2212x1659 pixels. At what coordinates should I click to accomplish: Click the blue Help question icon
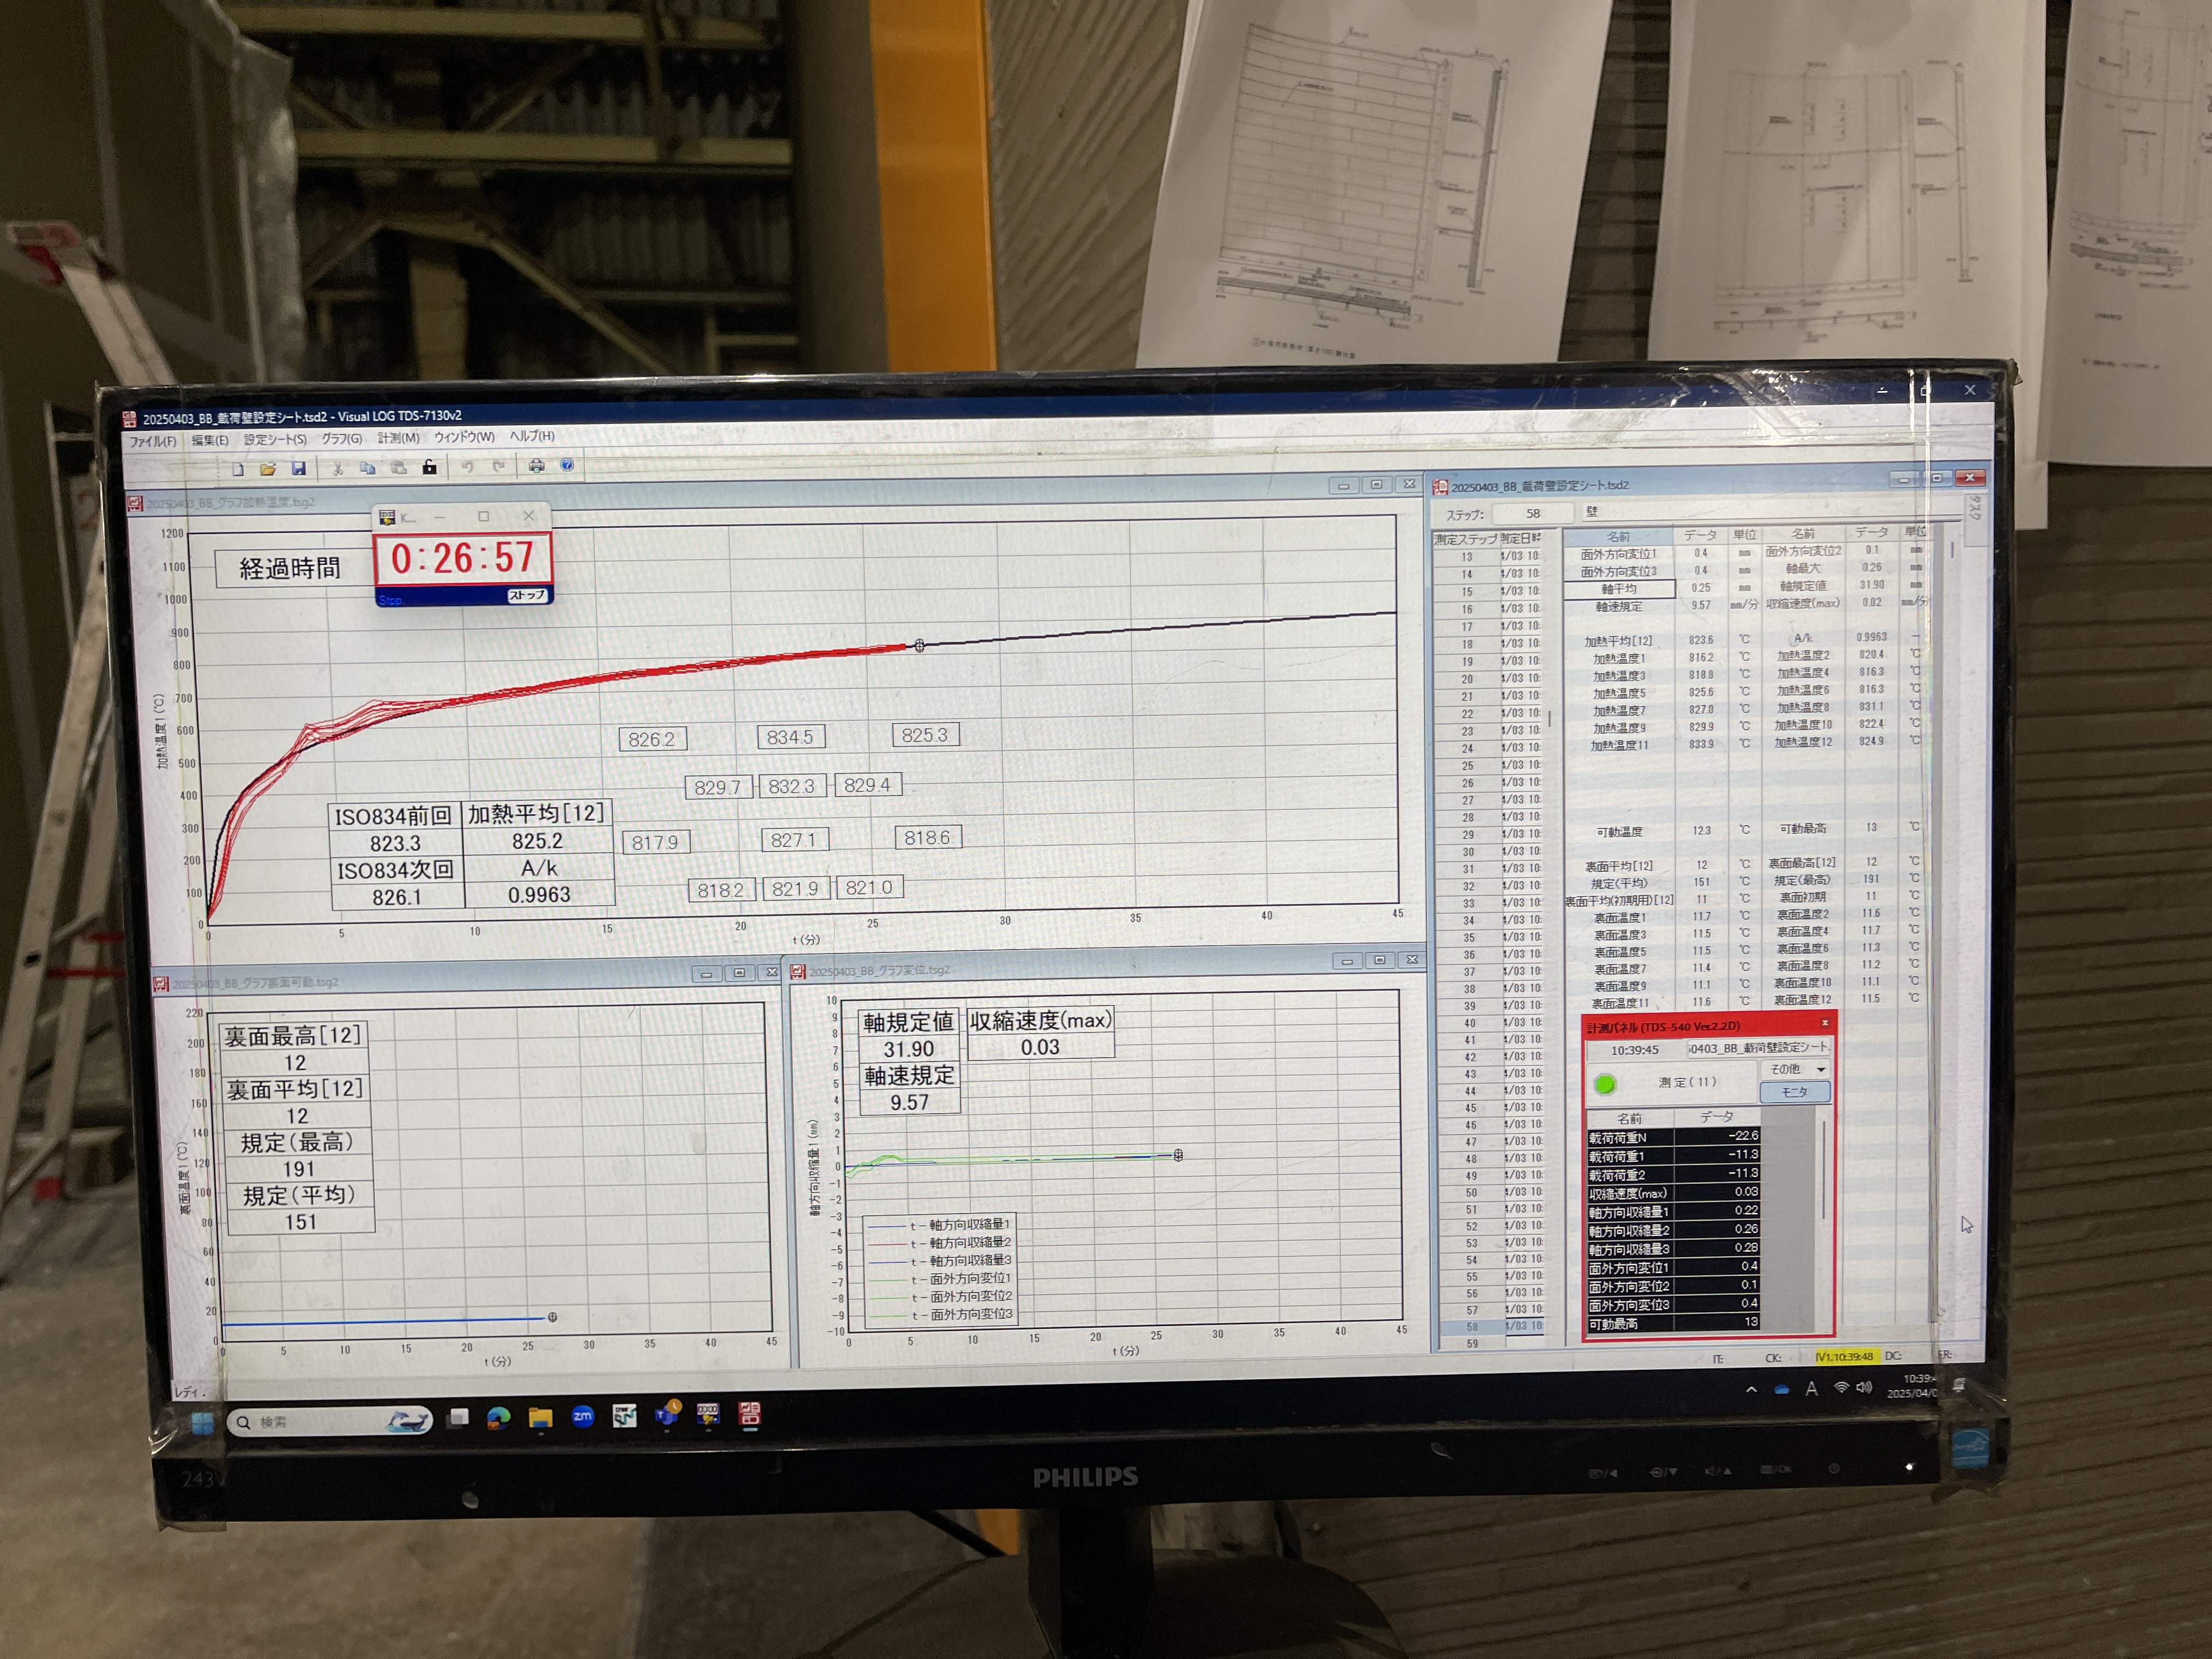(567, 465)
